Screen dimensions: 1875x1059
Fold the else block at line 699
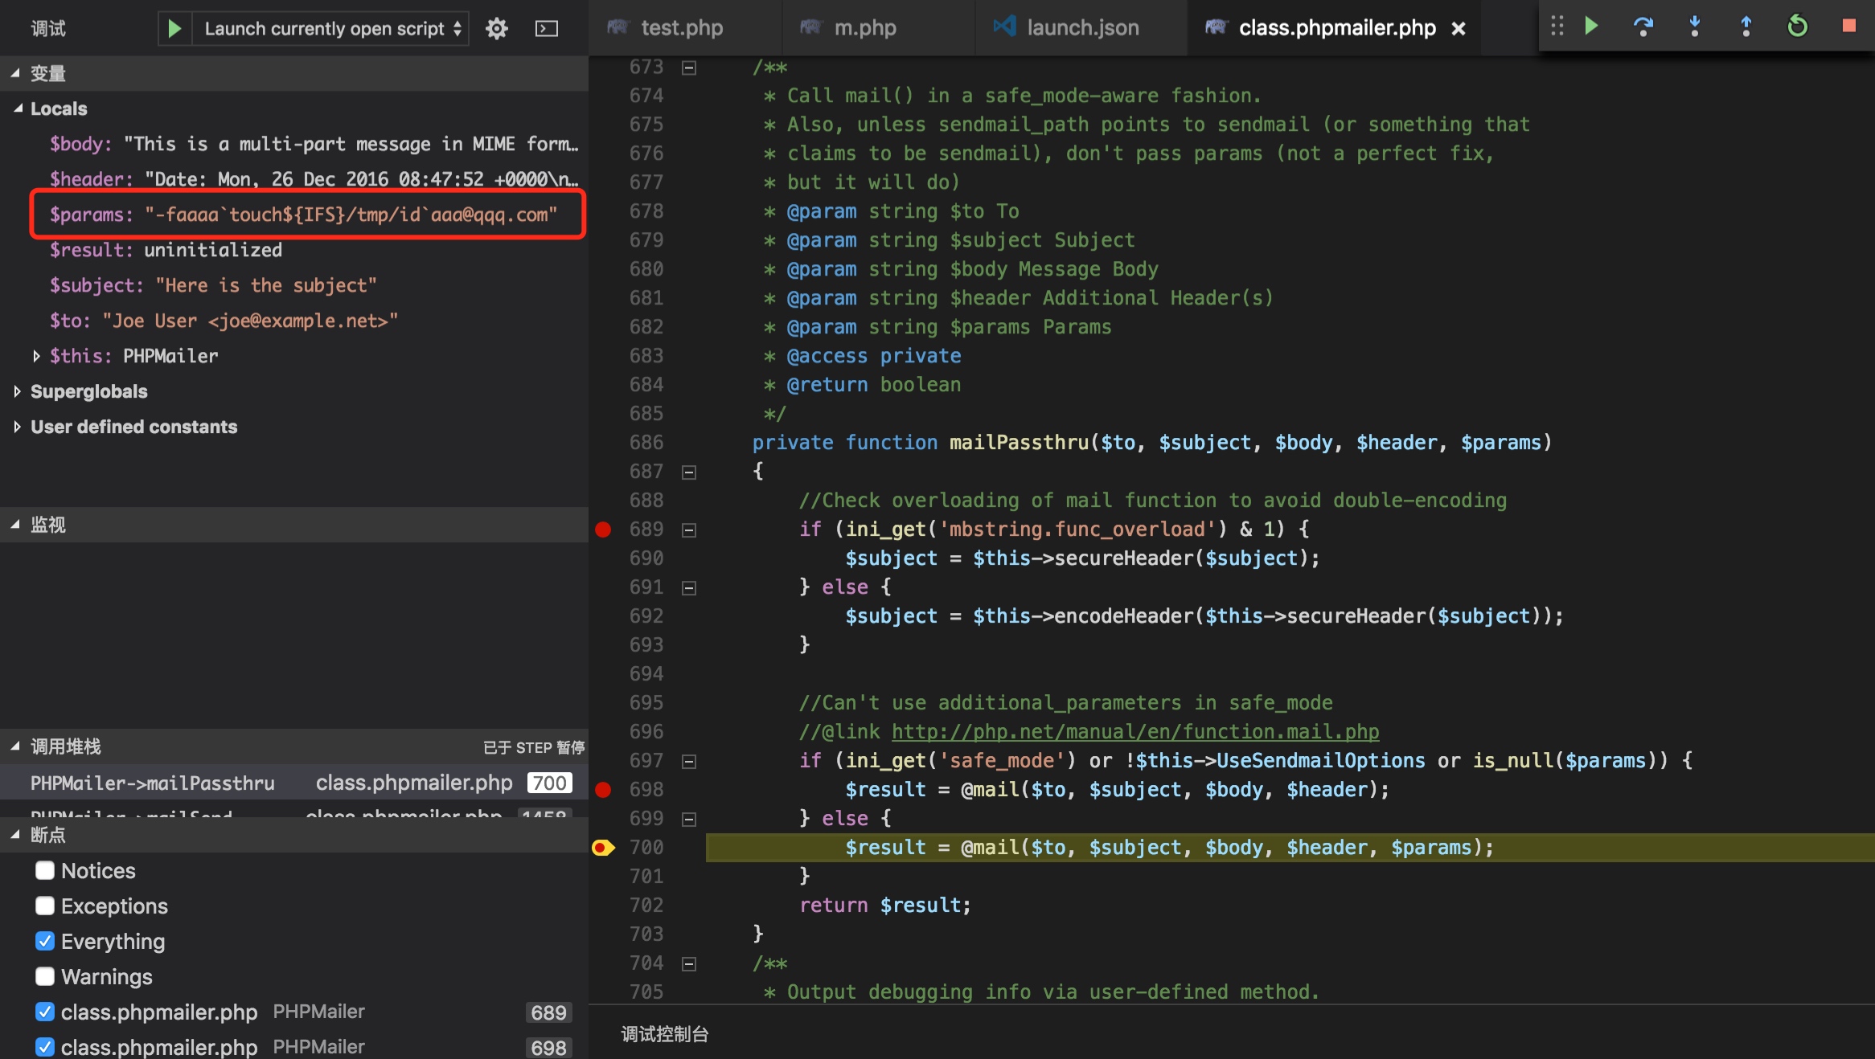(689, 820)
